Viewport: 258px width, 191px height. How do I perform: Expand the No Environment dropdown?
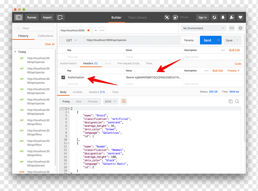[204, 28]
